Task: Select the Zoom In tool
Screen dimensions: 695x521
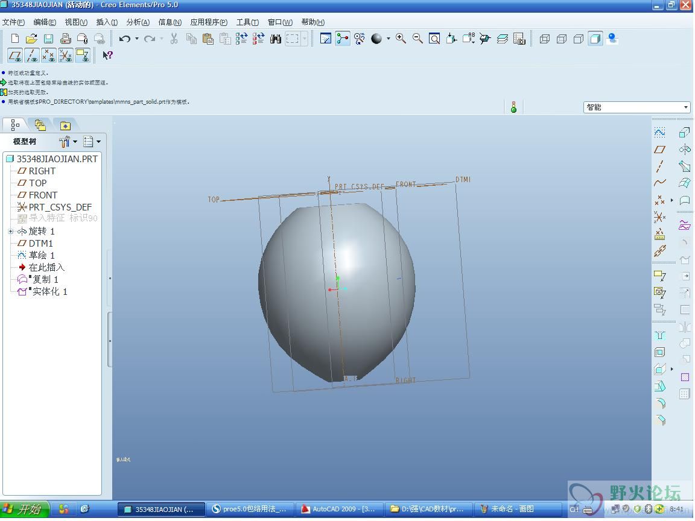Action: [x=401, y=39]
